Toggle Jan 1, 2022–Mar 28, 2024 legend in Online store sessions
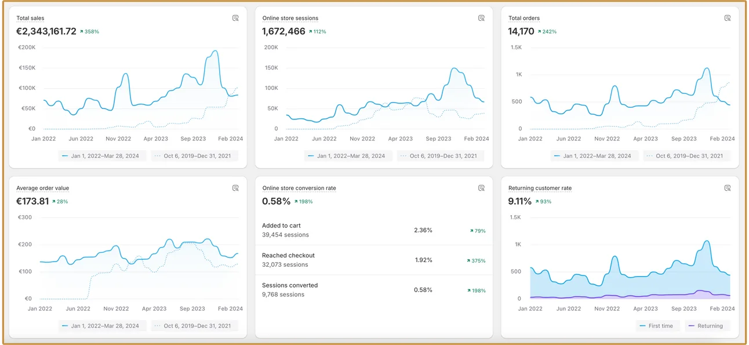 tap(348, 156)
